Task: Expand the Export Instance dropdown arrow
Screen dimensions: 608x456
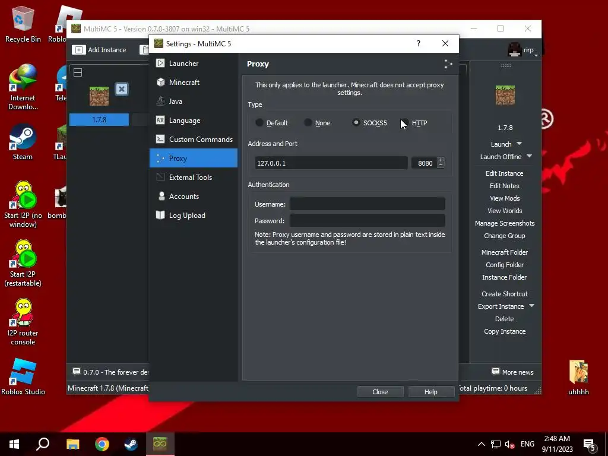Action: coord(531,306)
